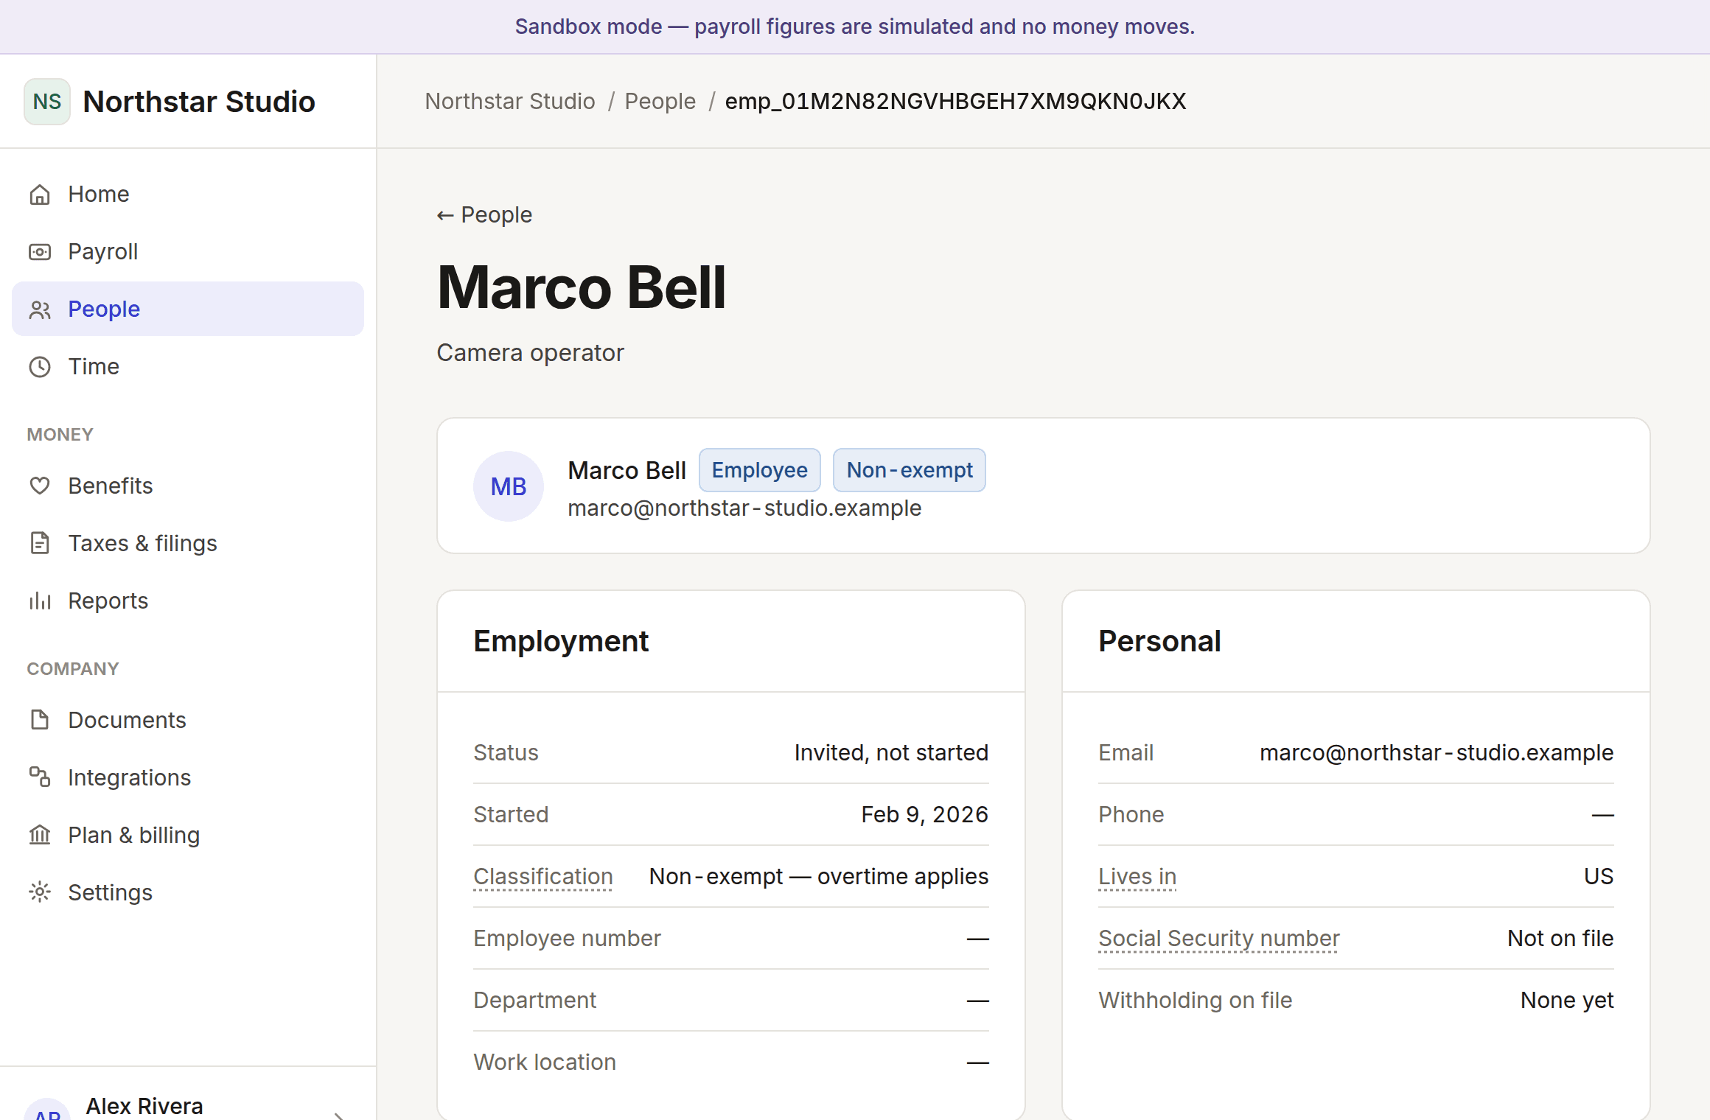Open Integrations page
1710x1120 pixels.
188,778
